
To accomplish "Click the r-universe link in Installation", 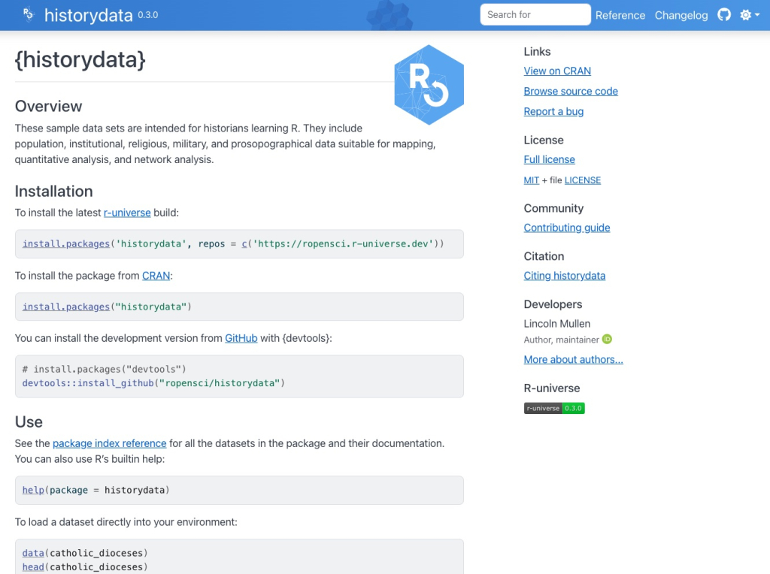I will tap(127, 213).
